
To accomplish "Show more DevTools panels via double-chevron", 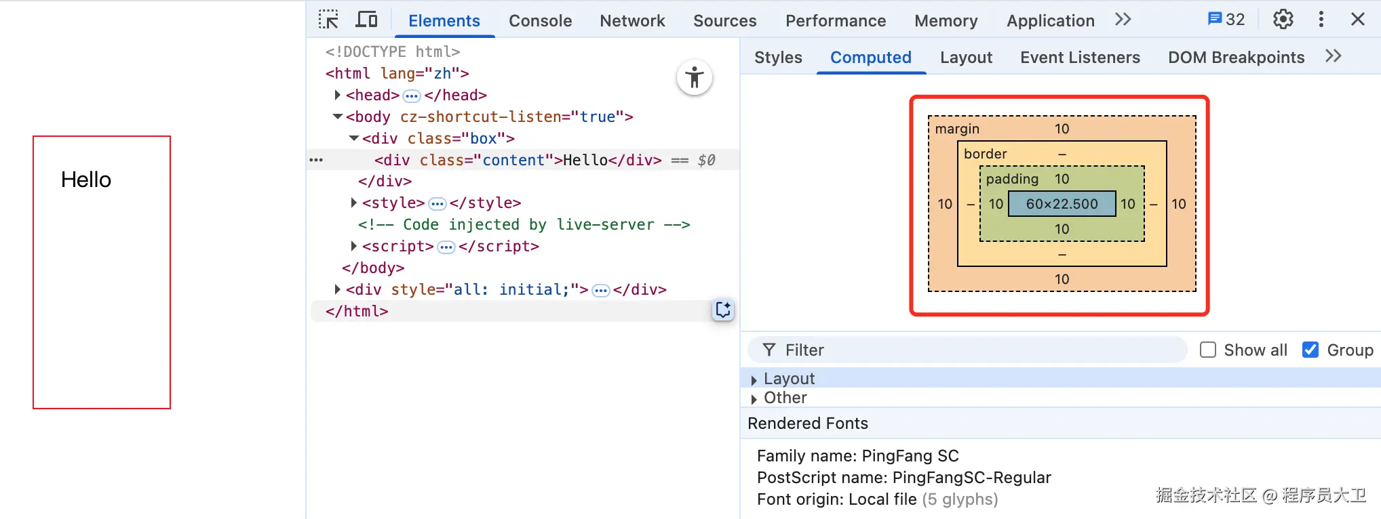I will pos(1123,20).
